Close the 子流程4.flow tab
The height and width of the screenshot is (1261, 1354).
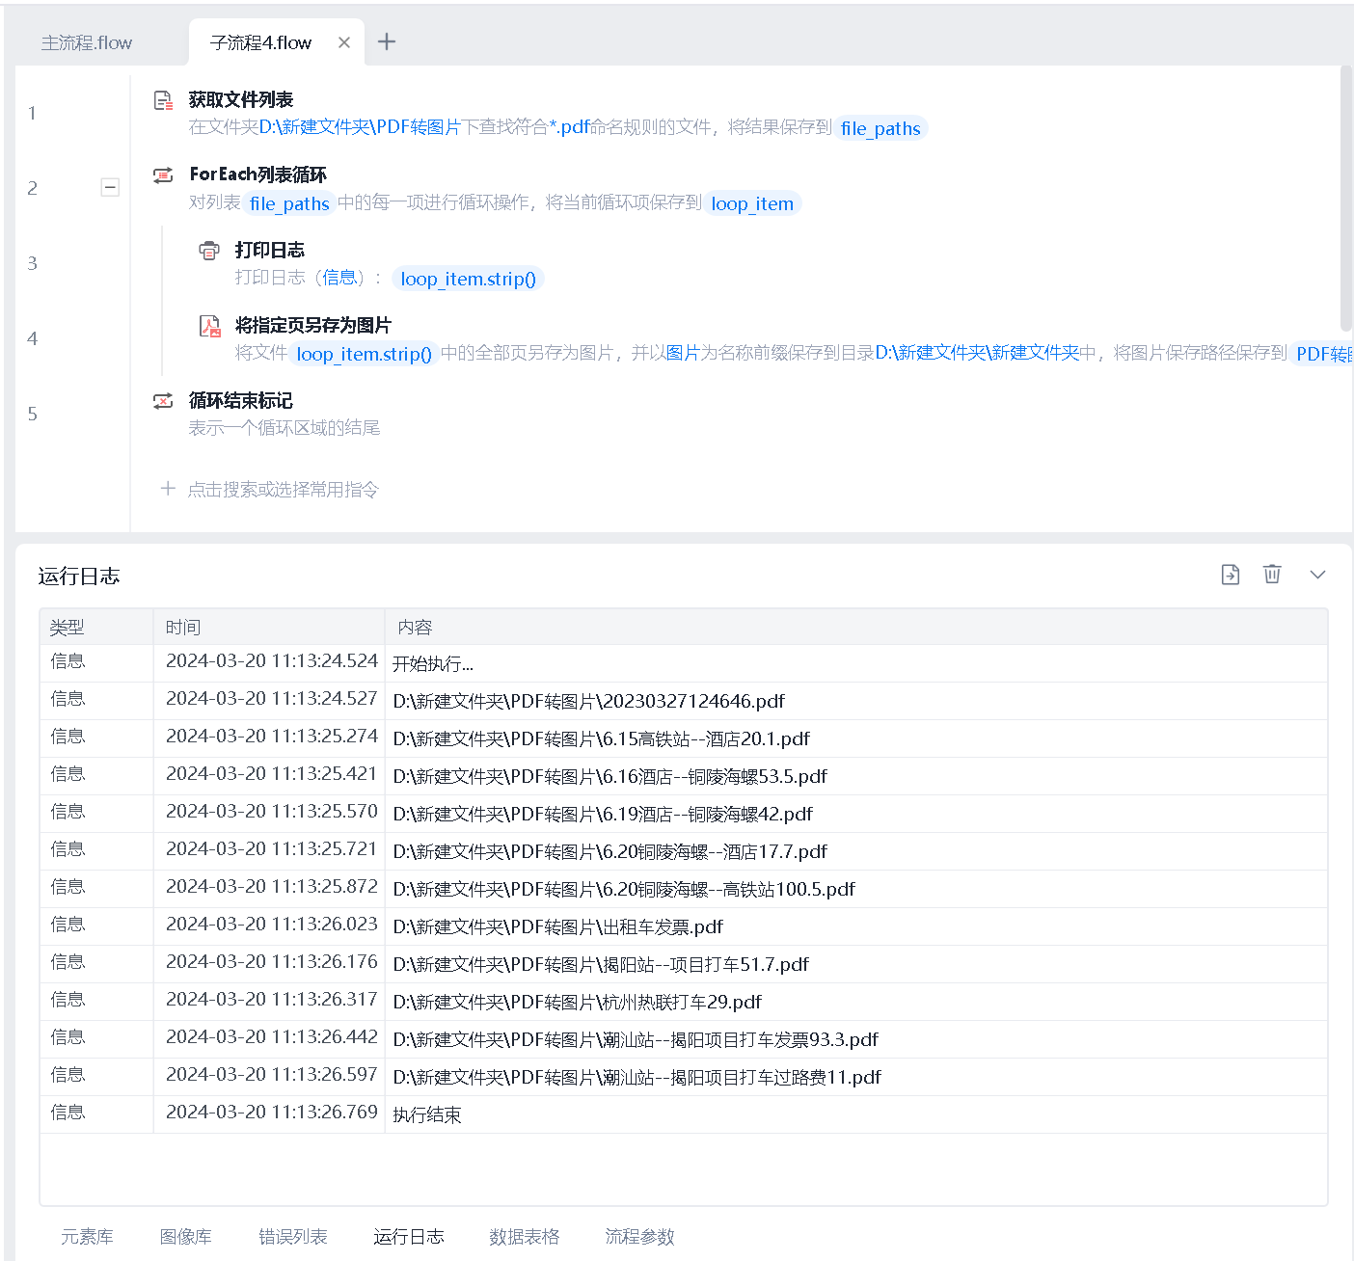344,42
